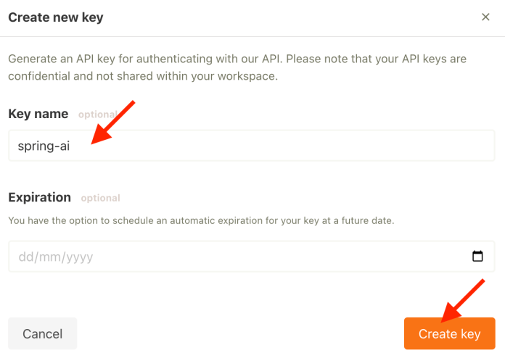
Task: Select the "dd" day segment of expiration
Action: tap(26, 257)
